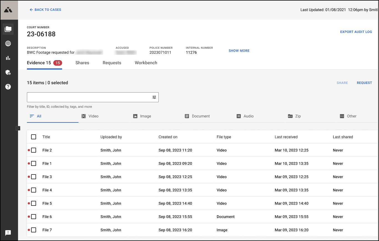Image resolution: width=379 pixels, height=241 pixels.
Task: Click BACK TO CASES
Action: [45, 9]
